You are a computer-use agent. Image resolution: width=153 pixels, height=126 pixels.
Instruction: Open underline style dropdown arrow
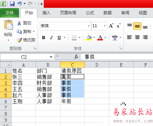pyautogui.click(x=64, y=37)
